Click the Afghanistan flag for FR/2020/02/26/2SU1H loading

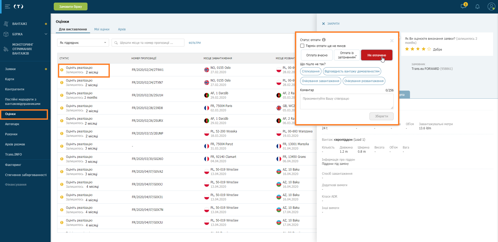click(x=207, y=95)
